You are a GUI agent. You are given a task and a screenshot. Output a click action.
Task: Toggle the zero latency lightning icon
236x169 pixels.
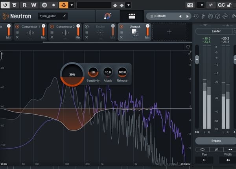203,16
